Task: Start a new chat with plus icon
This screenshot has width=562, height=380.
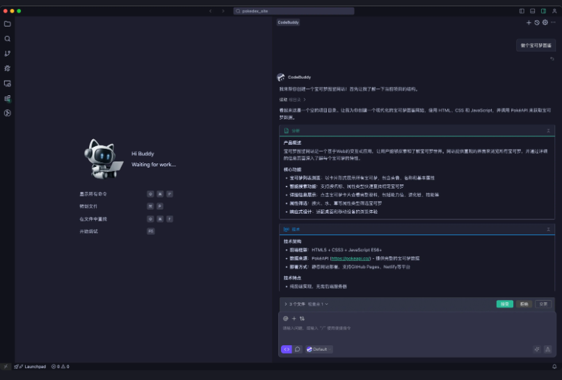Action: click(x=529, y=22)
